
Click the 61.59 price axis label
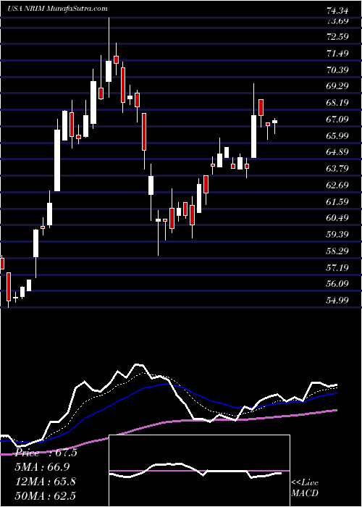click(337, 202)
